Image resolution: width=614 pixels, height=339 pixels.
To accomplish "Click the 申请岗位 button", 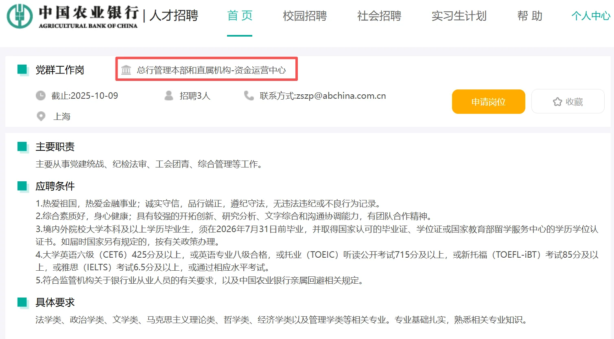I will pyautogui.click(x=489, y=102).
